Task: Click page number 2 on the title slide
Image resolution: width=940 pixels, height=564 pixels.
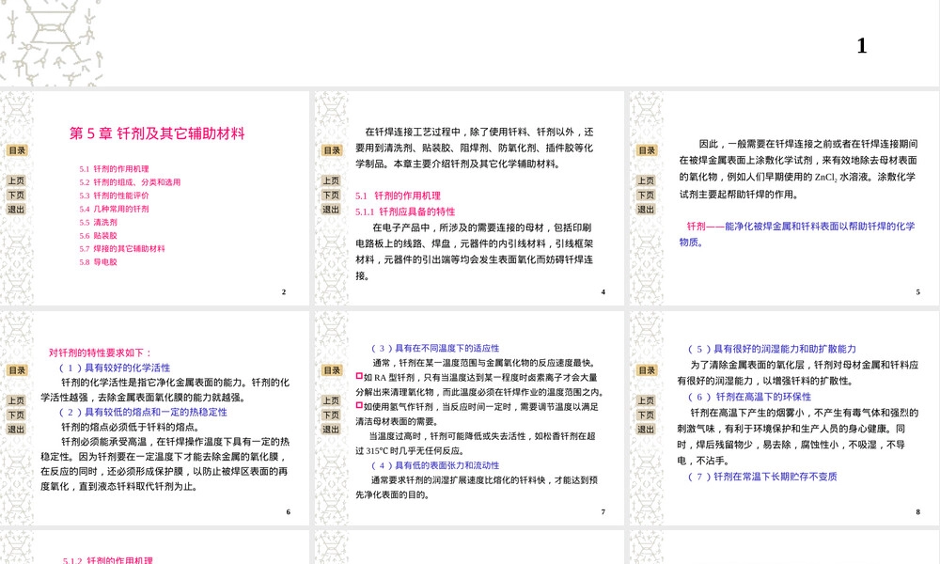Action: (284, 292)
